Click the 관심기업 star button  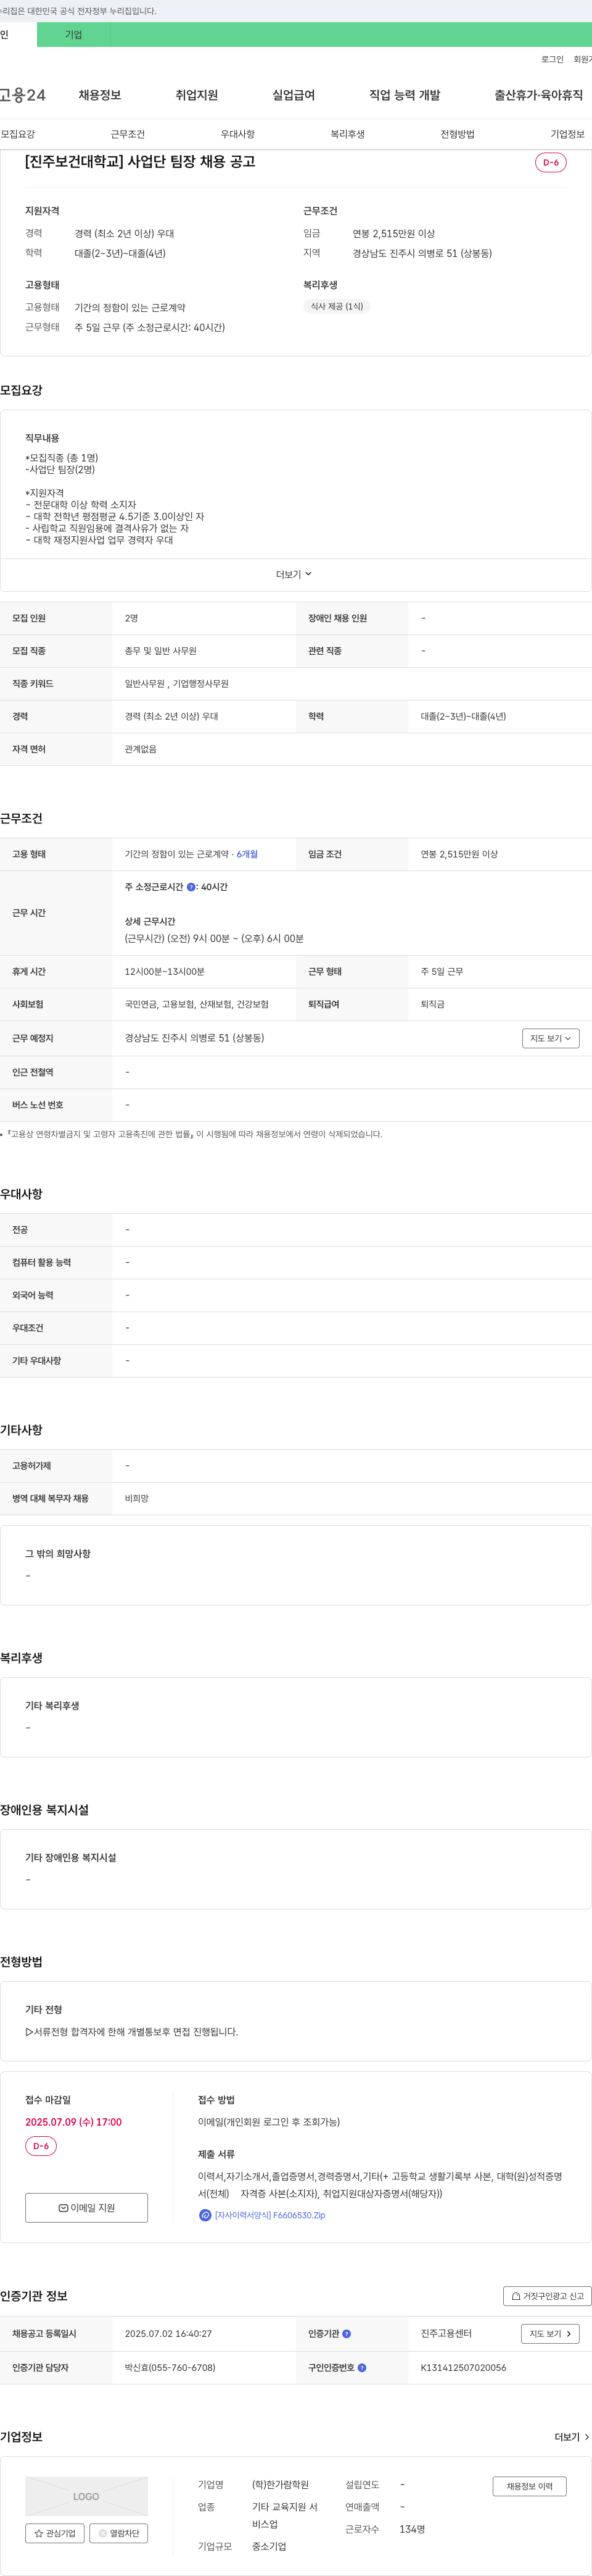pos(55,2533)
